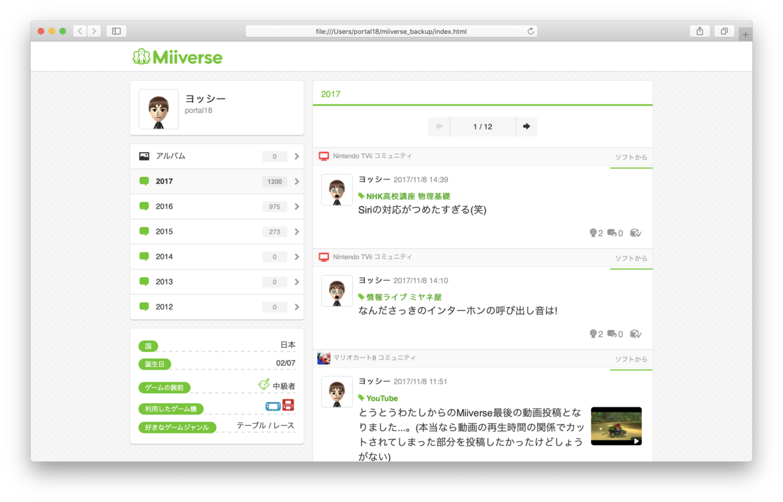Click the ゲームの腕前 label
The width and height of the screenshot is (783, 502).
[x=165, y=388]
